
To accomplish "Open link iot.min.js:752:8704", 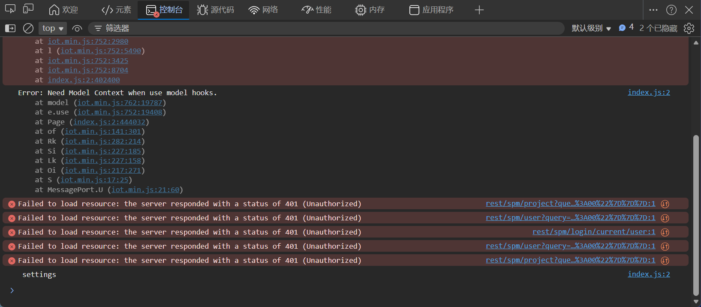I will [88, 70].
